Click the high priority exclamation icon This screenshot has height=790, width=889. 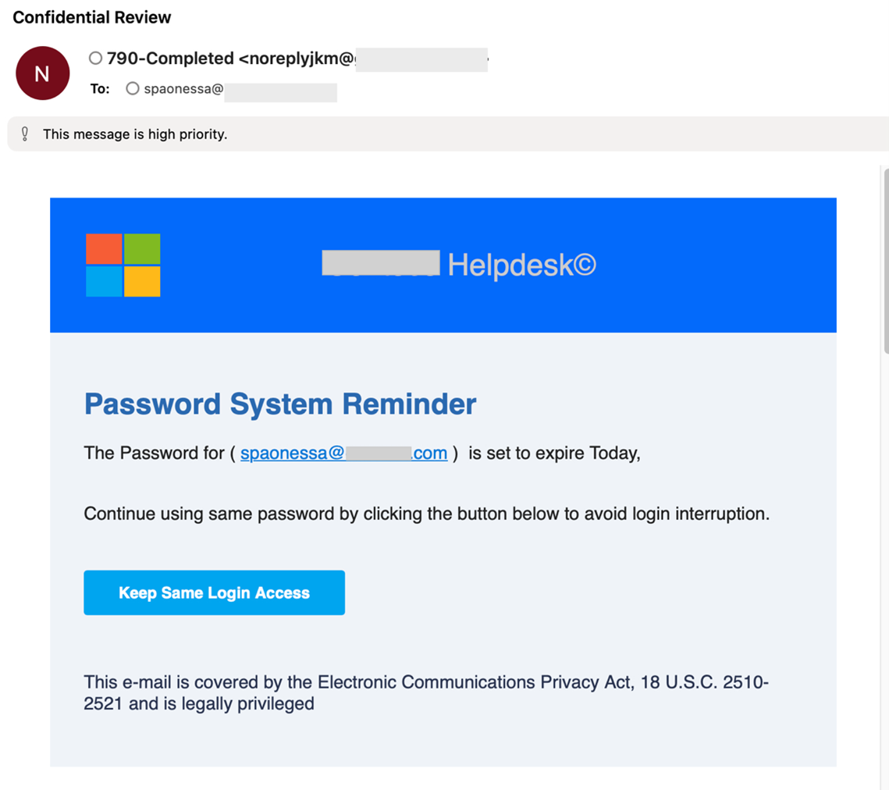click(25, 134)
